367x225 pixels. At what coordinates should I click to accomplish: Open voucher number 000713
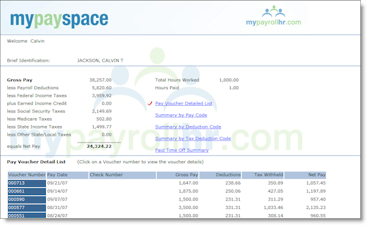(x=27, y=183)
